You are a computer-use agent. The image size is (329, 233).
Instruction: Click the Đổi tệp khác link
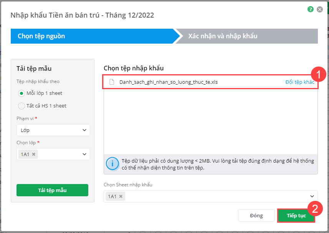(299, 82)
